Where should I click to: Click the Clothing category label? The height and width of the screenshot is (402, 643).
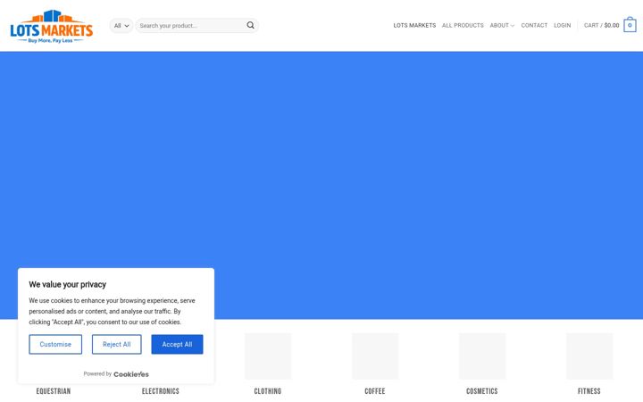(x=268, y=391)
